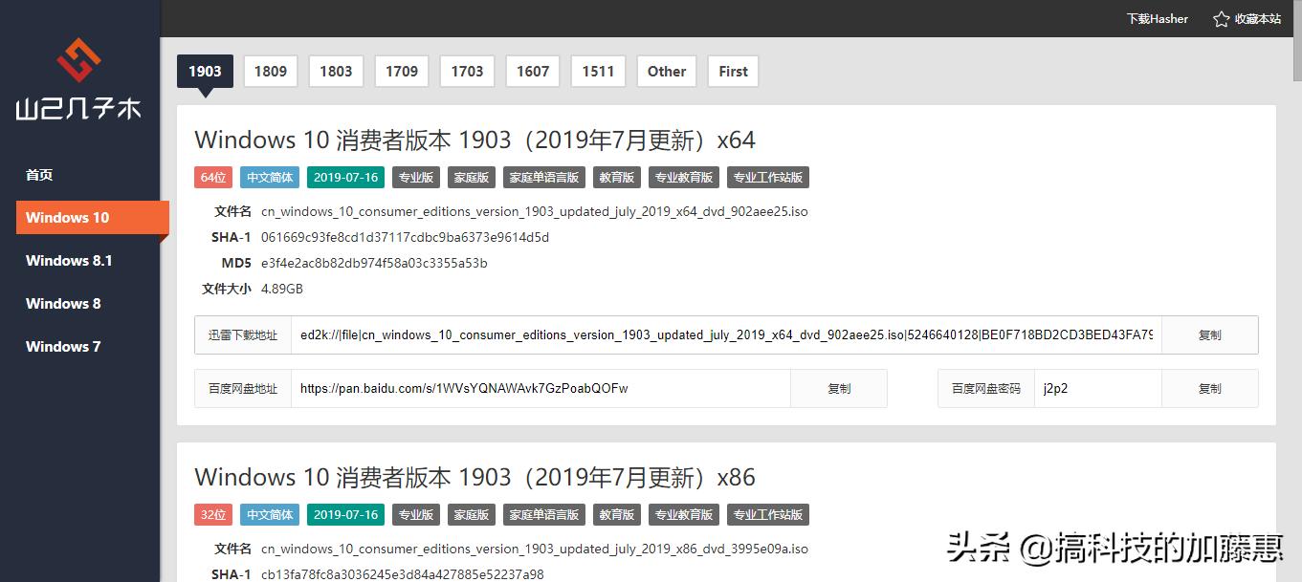Viewport: 1302px width, 582px height.
Task: Navigate to 首页 homepage
Action: tap(39, 174)
